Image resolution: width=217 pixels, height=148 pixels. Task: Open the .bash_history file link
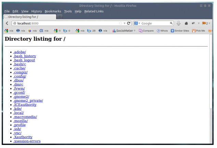pos(25,56)
